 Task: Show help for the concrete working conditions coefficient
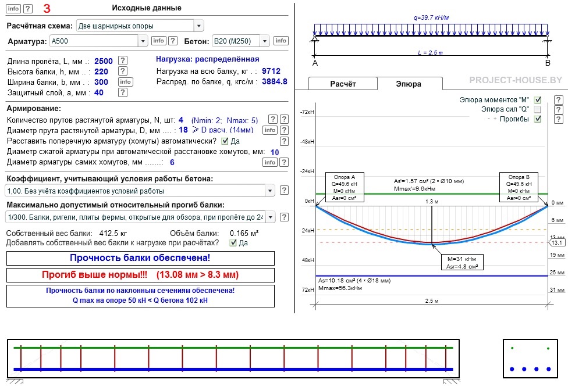285,190
